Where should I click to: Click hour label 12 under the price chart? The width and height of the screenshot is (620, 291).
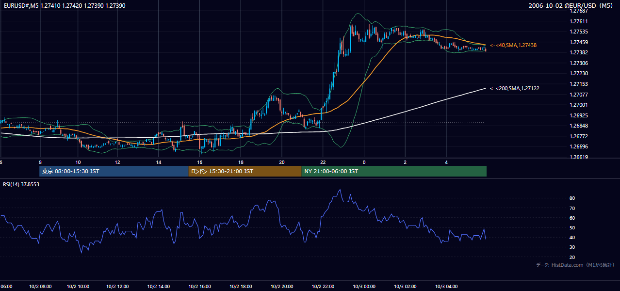(117, 162)
